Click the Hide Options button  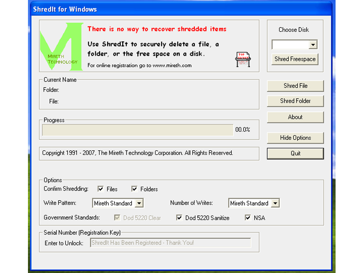pos(295,138)
